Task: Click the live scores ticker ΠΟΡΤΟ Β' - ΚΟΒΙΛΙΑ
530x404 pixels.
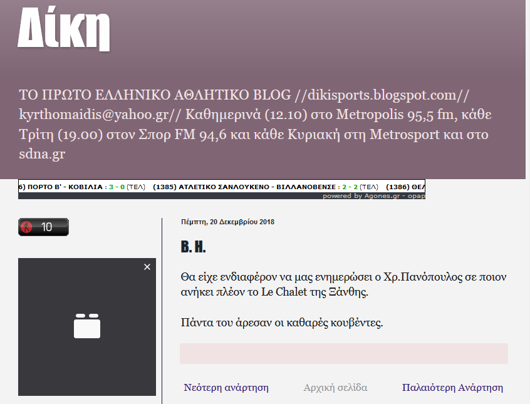Action: (82, 187)
